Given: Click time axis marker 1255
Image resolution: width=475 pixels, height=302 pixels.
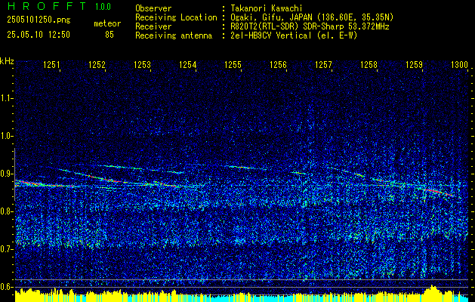Looking at the screenshot, I should 233,64.
